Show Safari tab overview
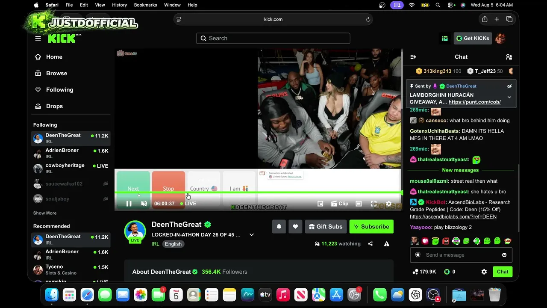547x308 pixels. click(x=509, y=19)
